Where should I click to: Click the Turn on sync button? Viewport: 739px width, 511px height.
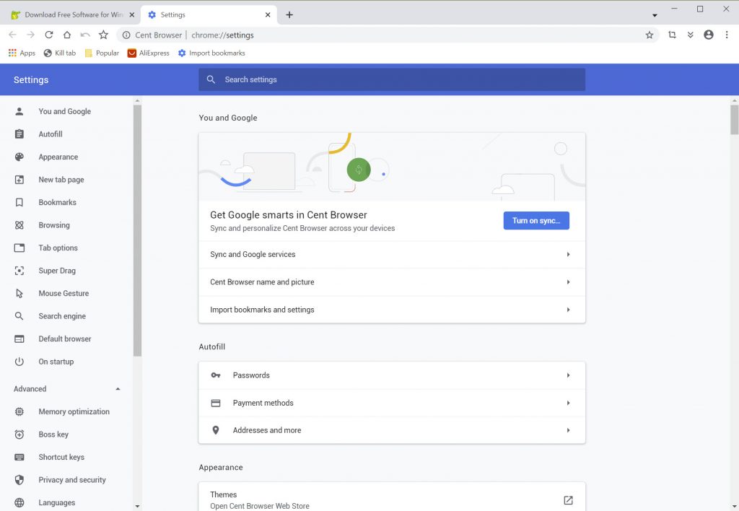point(536,221)
